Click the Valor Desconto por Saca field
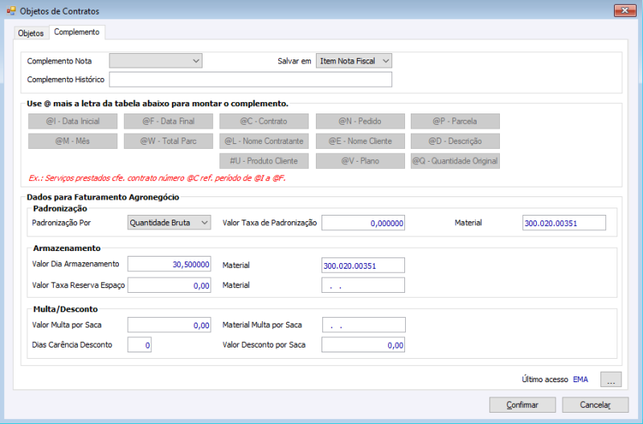 [363, 345]
